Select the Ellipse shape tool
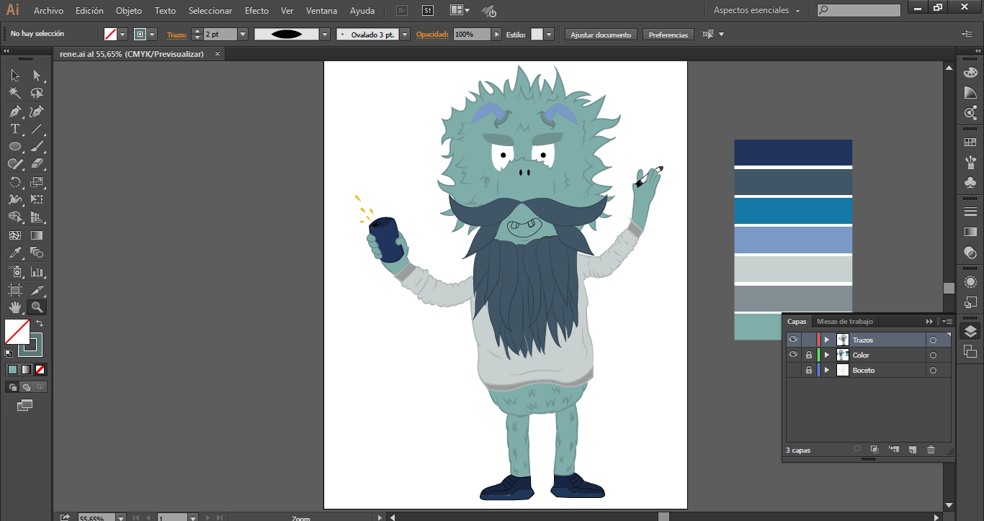Image resolution: width=984 pixels, height=521 pixels. point(15,147)
